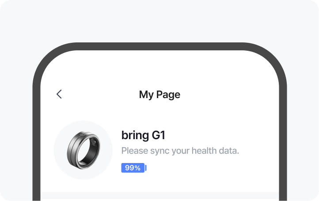
Task: Select the "bring G1" device name
Action: (x=143, y=135)
